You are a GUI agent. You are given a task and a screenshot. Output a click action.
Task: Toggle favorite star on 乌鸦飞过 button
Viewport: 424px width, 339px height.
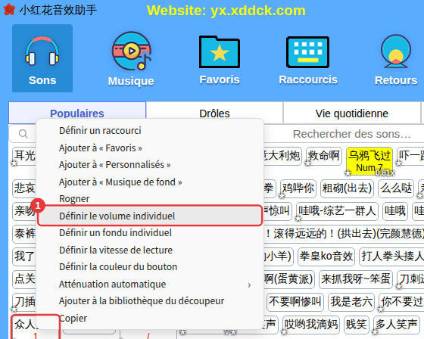click(x=348, y=173)
